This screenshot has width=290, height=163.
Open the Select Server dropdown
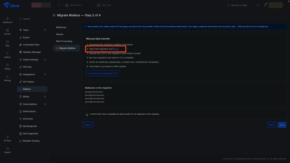click(78, 5)
